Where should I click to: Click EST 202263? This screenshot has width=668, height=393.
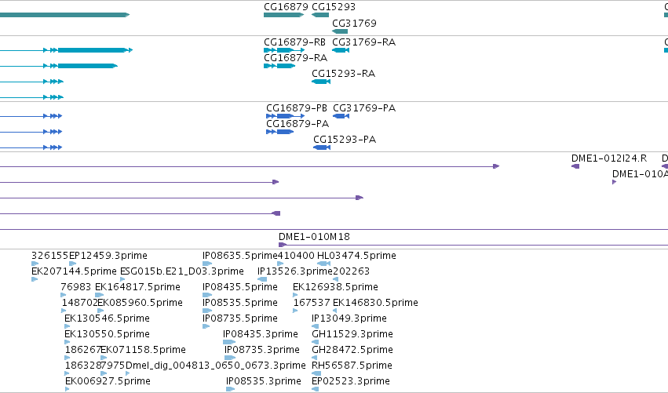(x=351, y=271)
